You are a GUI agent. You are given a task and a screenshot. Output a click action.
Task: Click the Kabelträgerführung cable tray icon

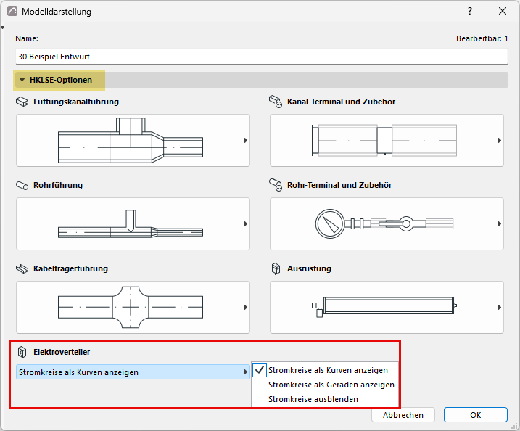[22, 268]
